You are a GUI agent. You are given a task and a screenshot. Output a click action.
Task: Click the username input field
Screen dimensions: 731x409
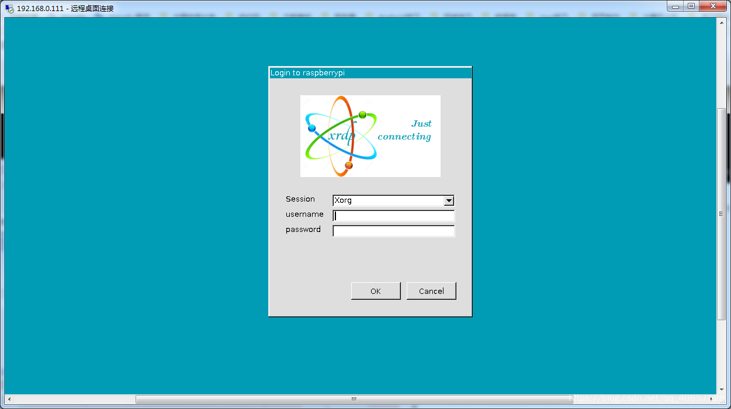393,216
